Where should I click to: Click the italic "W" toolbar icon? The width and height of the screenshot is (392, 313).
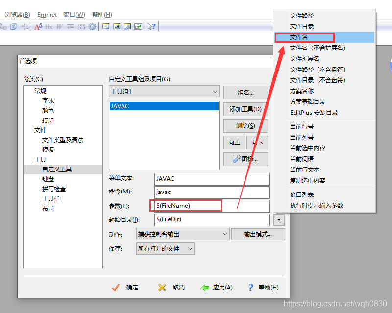point(59,26)
